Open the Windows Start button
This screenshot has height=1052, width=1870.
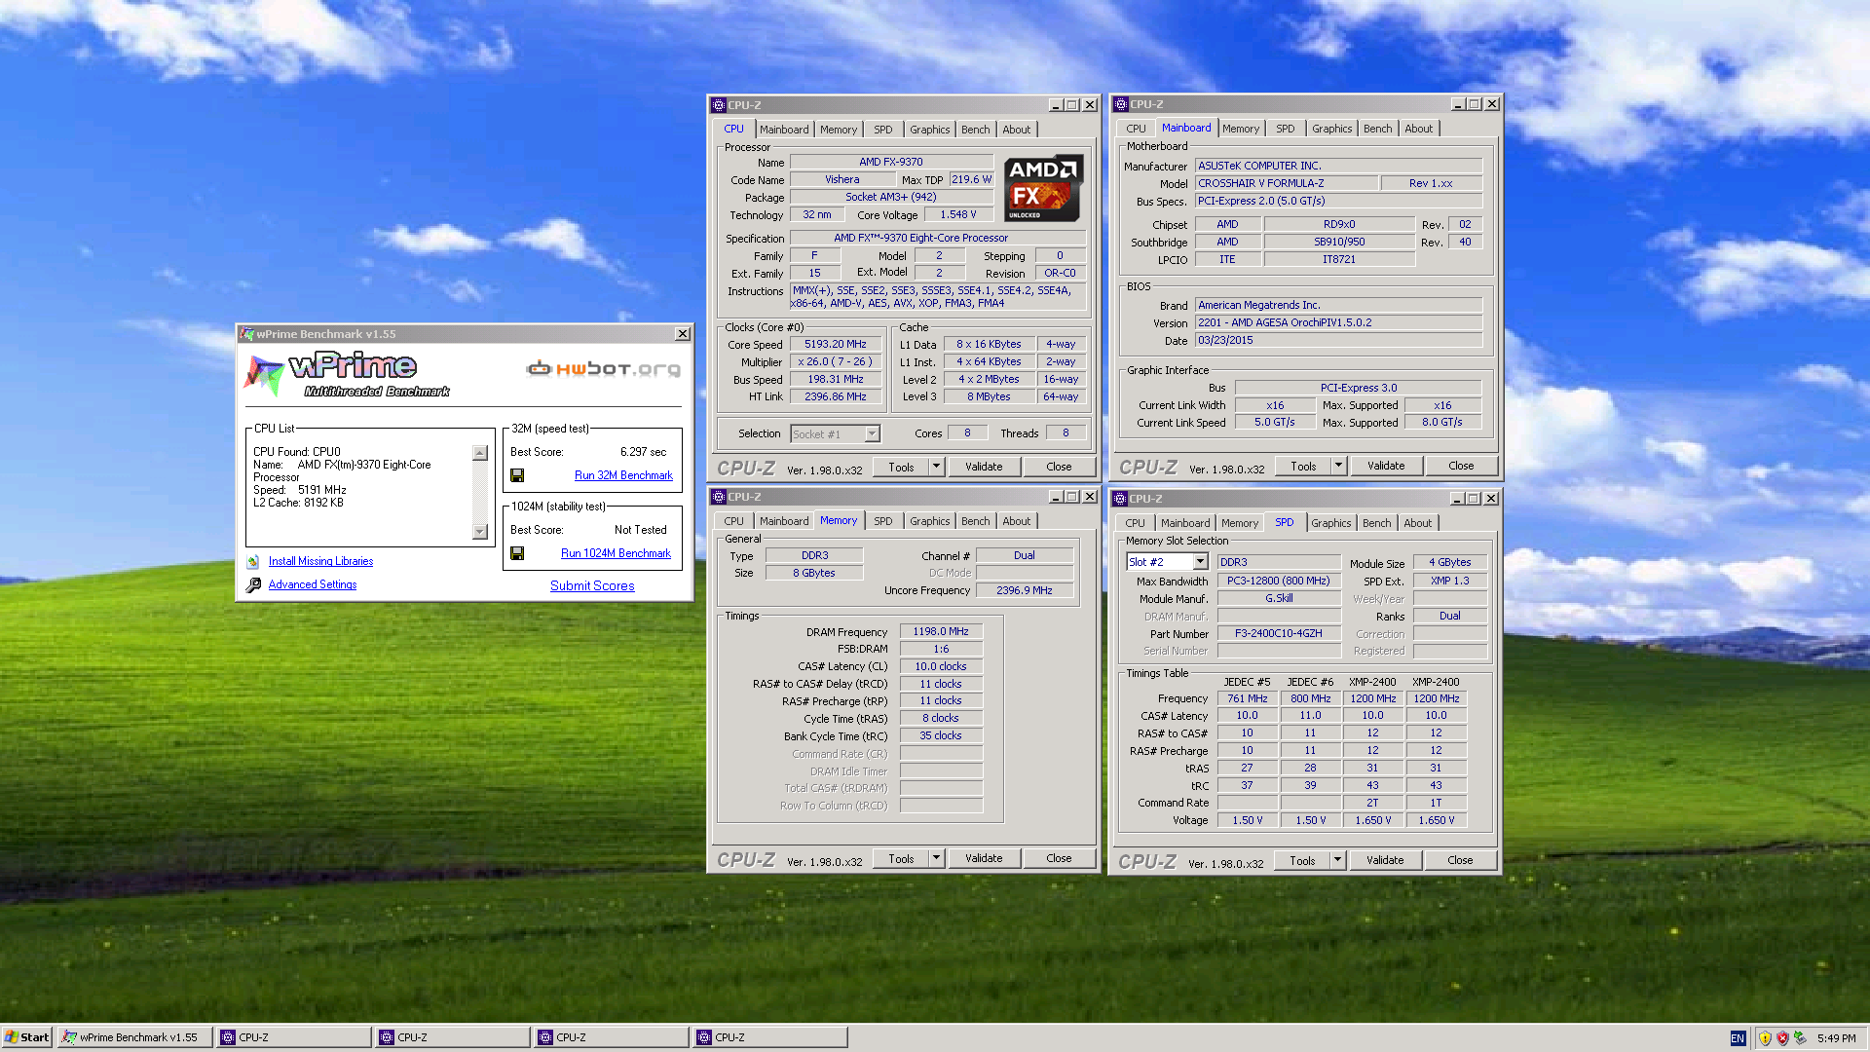point(26,1037)
